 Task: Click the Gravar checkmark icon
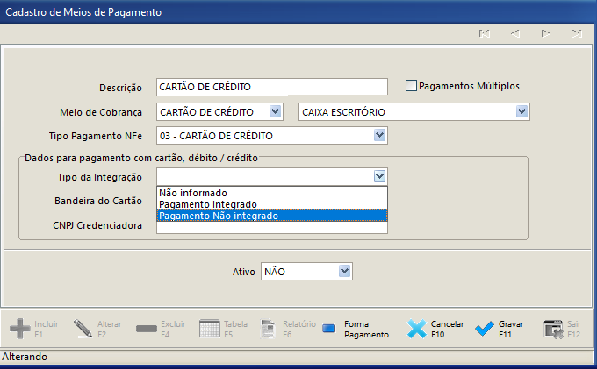(485, 329)
